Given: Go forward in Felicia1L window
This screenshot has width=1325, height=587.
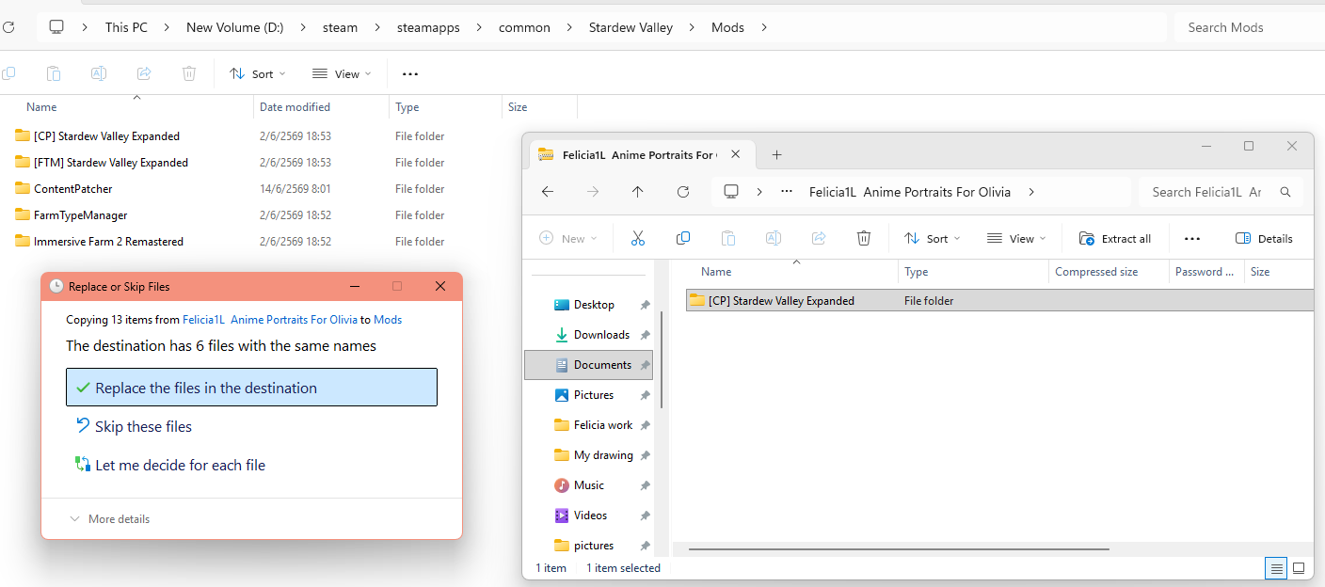Looking at the screenshot, I should coord(593,192).
